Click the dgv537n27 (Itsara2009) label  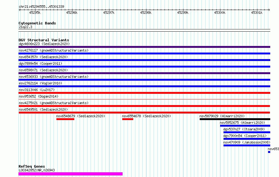(x=244, y=129)
